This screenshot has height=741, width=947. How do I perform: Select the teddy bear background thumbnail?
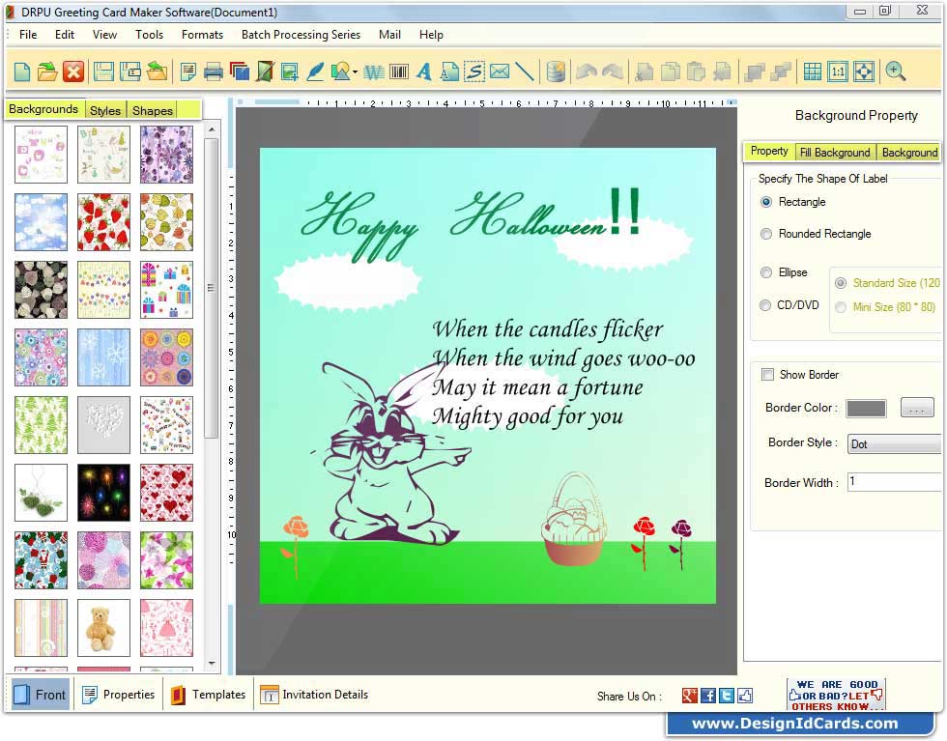[103, 628]
